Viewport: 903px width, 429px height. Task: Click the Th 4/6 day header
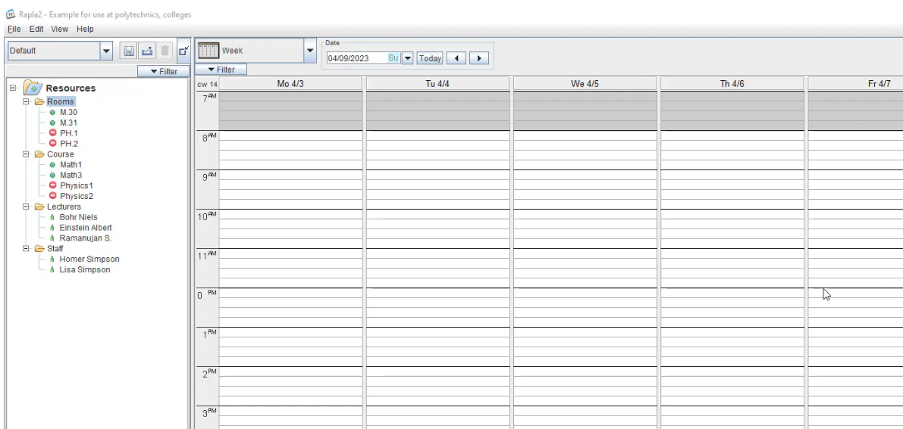pyautogui.click(x=732, y=84)
